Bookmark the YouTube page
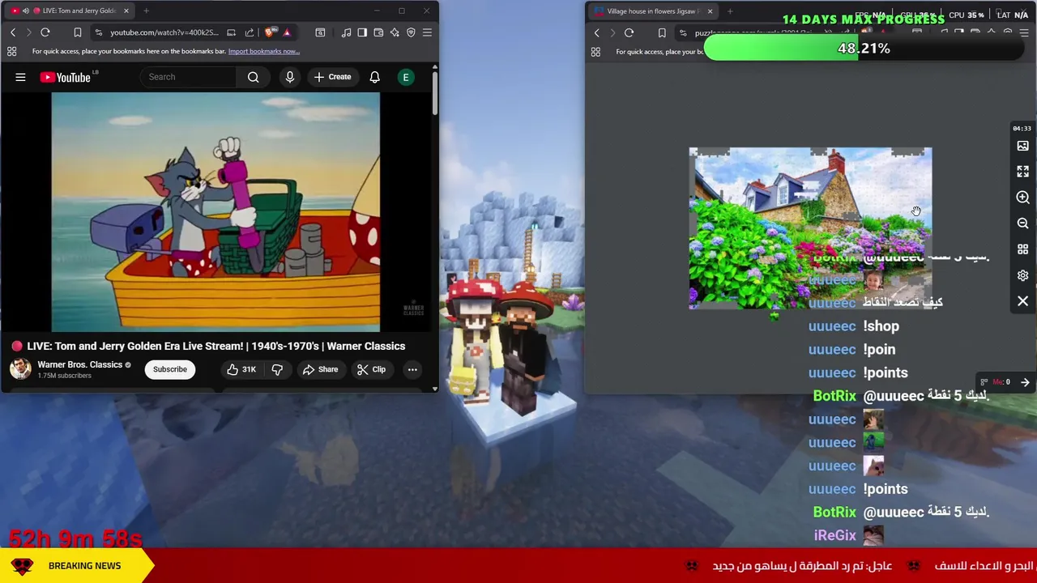This screenshot has height=583, width=1037. [x=78, y=32]
